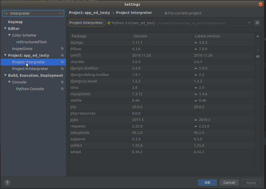
Task: Select the urllib3 package row
Action: coord(162,145)
